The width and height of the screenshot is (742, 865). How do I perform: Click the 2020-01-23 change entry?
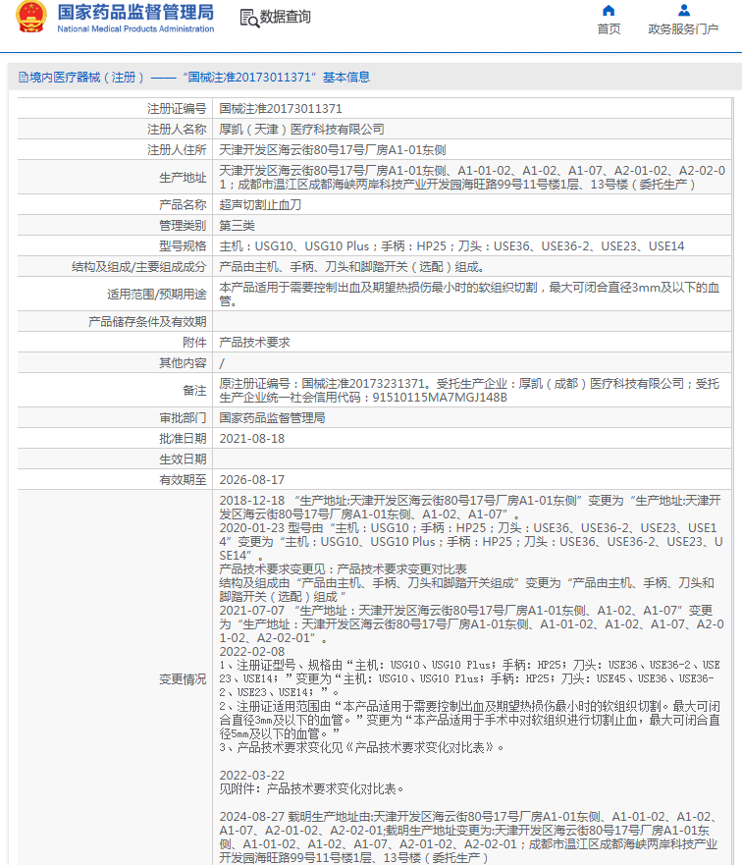(471, 542)
